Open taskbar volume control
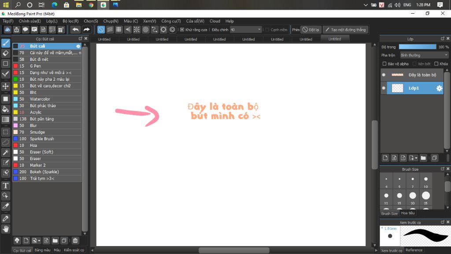The height and width of the screenshot is (254, 451). click(397, 5)
